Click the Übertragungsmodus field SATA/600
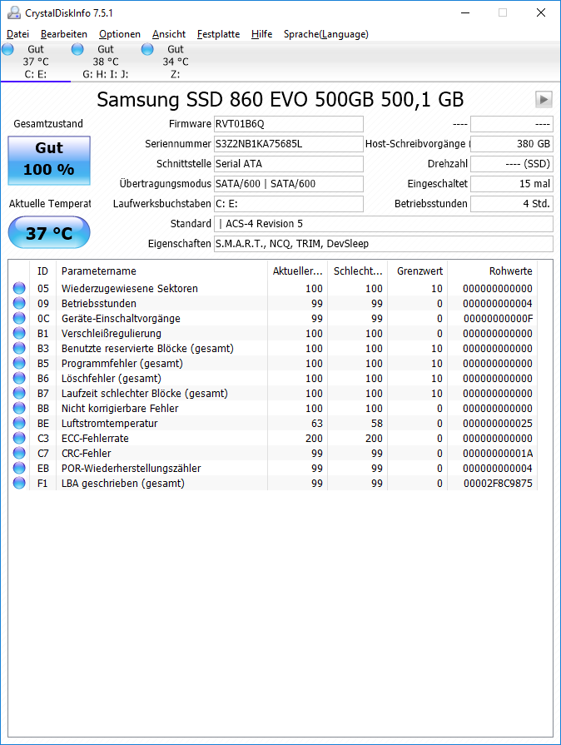Viewport: 561px width, 745px height. tap(288, 184)
